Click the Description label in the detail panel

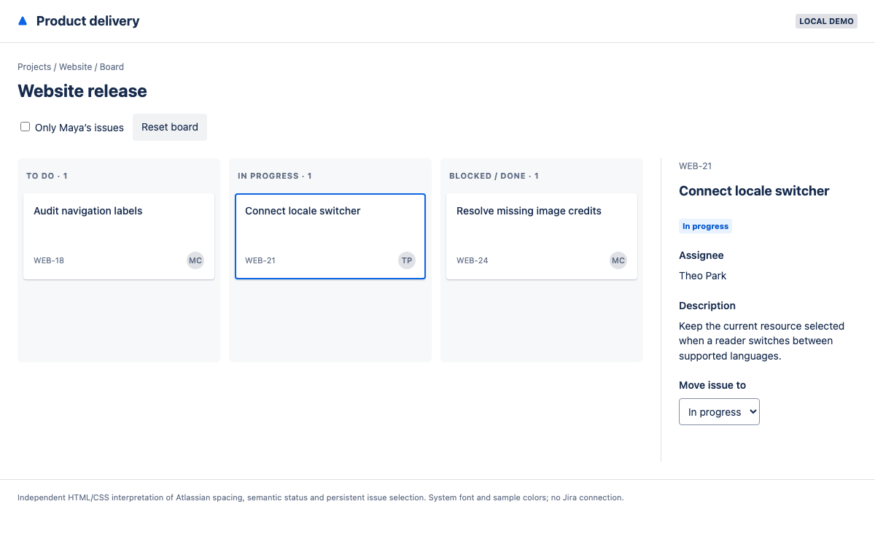707,306
